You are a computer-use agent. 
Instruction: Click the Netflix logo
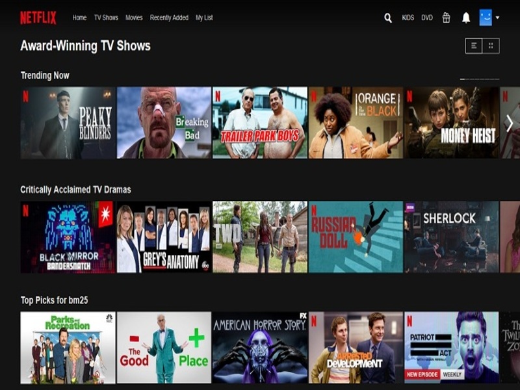38,18
